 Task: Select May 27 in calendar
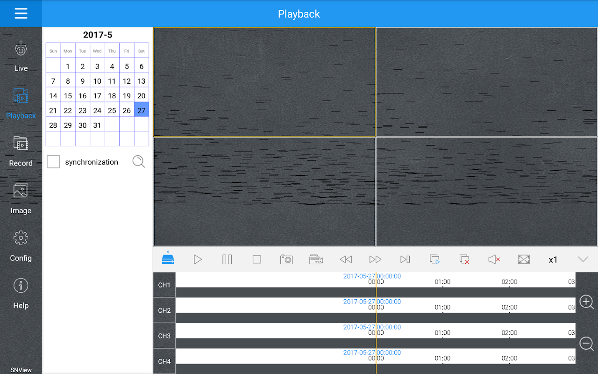tap(142, 110)
